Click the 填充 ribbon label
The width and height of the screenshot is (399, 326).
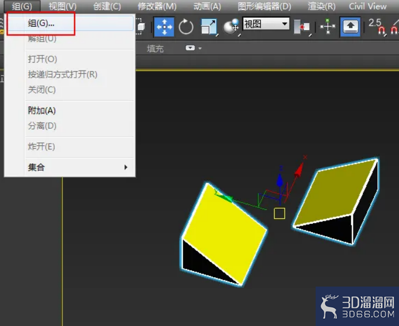[155, 48]
